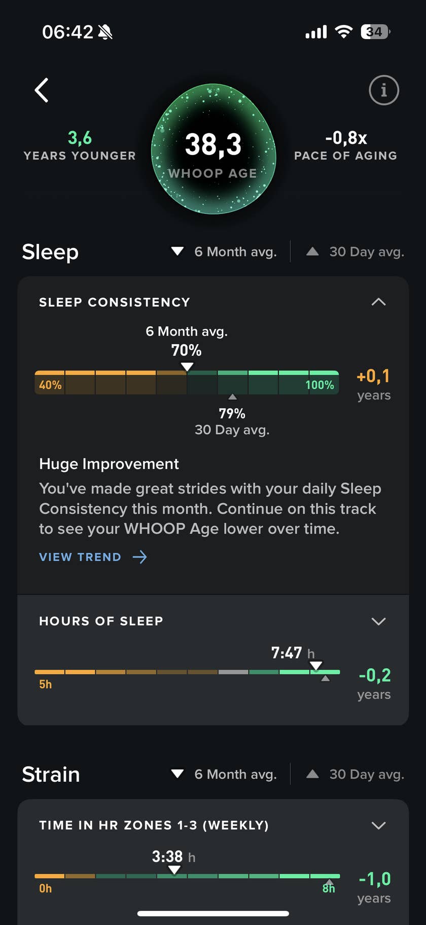
Task: Tap the battery indicator in status bar
Action: 375,32
